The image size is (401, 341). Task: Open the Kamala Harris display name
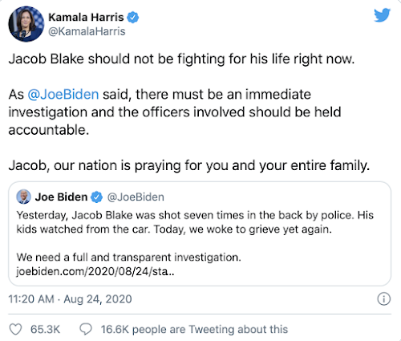(86, 18)
